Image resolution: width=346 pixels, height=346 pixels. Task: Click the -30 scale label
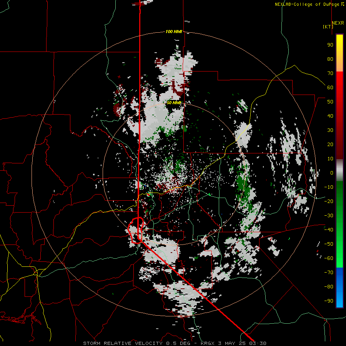329,216
